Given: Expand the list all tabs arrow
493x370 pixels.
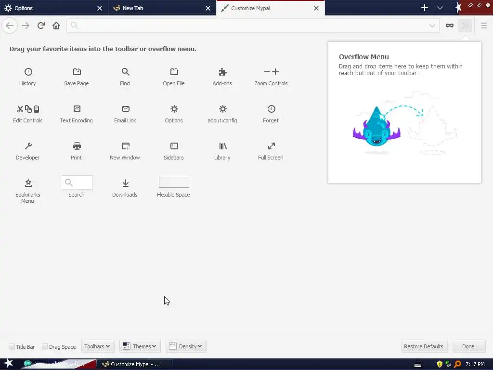Looking at the screenshot, I should click(440, 8).
